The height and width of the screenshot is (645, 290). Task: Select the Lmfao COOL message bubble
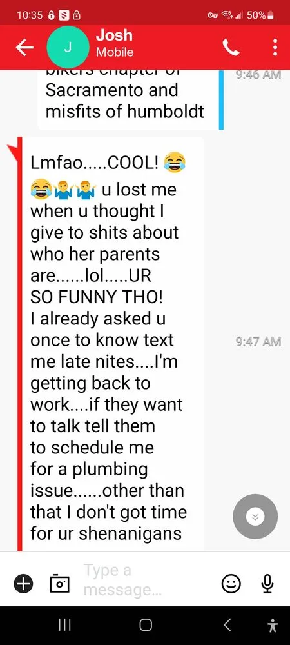(x=110, y=344)
